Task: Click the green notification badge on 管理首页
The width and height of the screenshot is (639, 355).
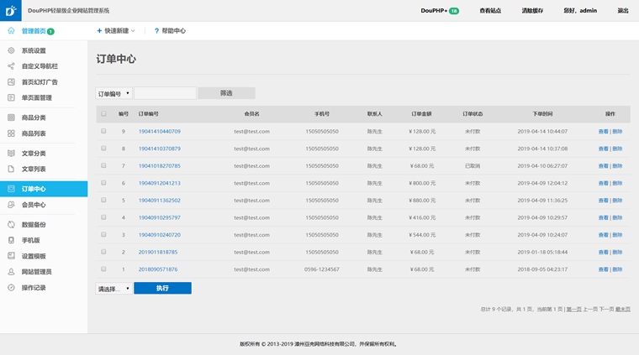Action: [x=50, y=31]
